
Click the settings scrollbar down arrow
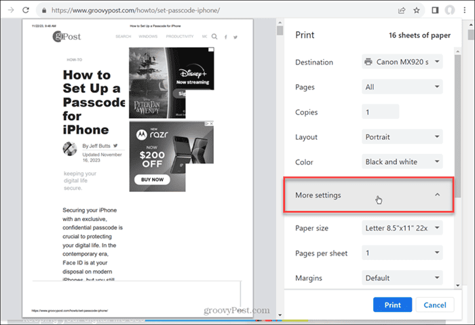(458, 286)
